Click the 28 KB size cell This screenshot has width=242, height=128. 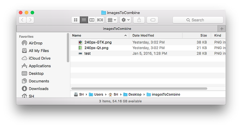[x=202, y=53]
